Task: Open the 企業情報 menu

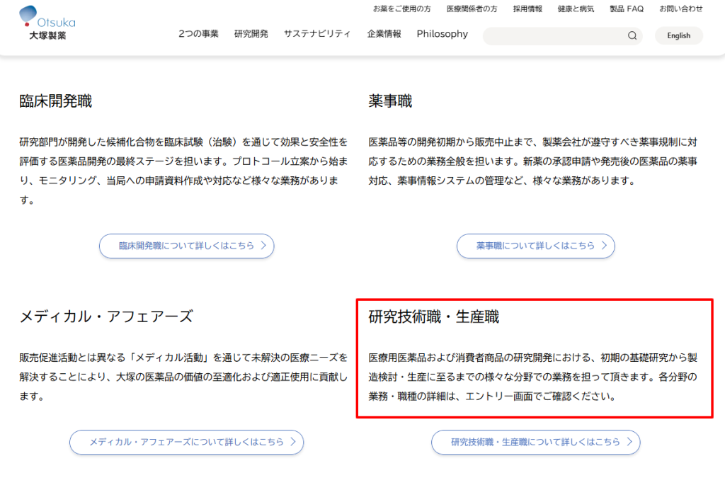Action: point(384,34)
